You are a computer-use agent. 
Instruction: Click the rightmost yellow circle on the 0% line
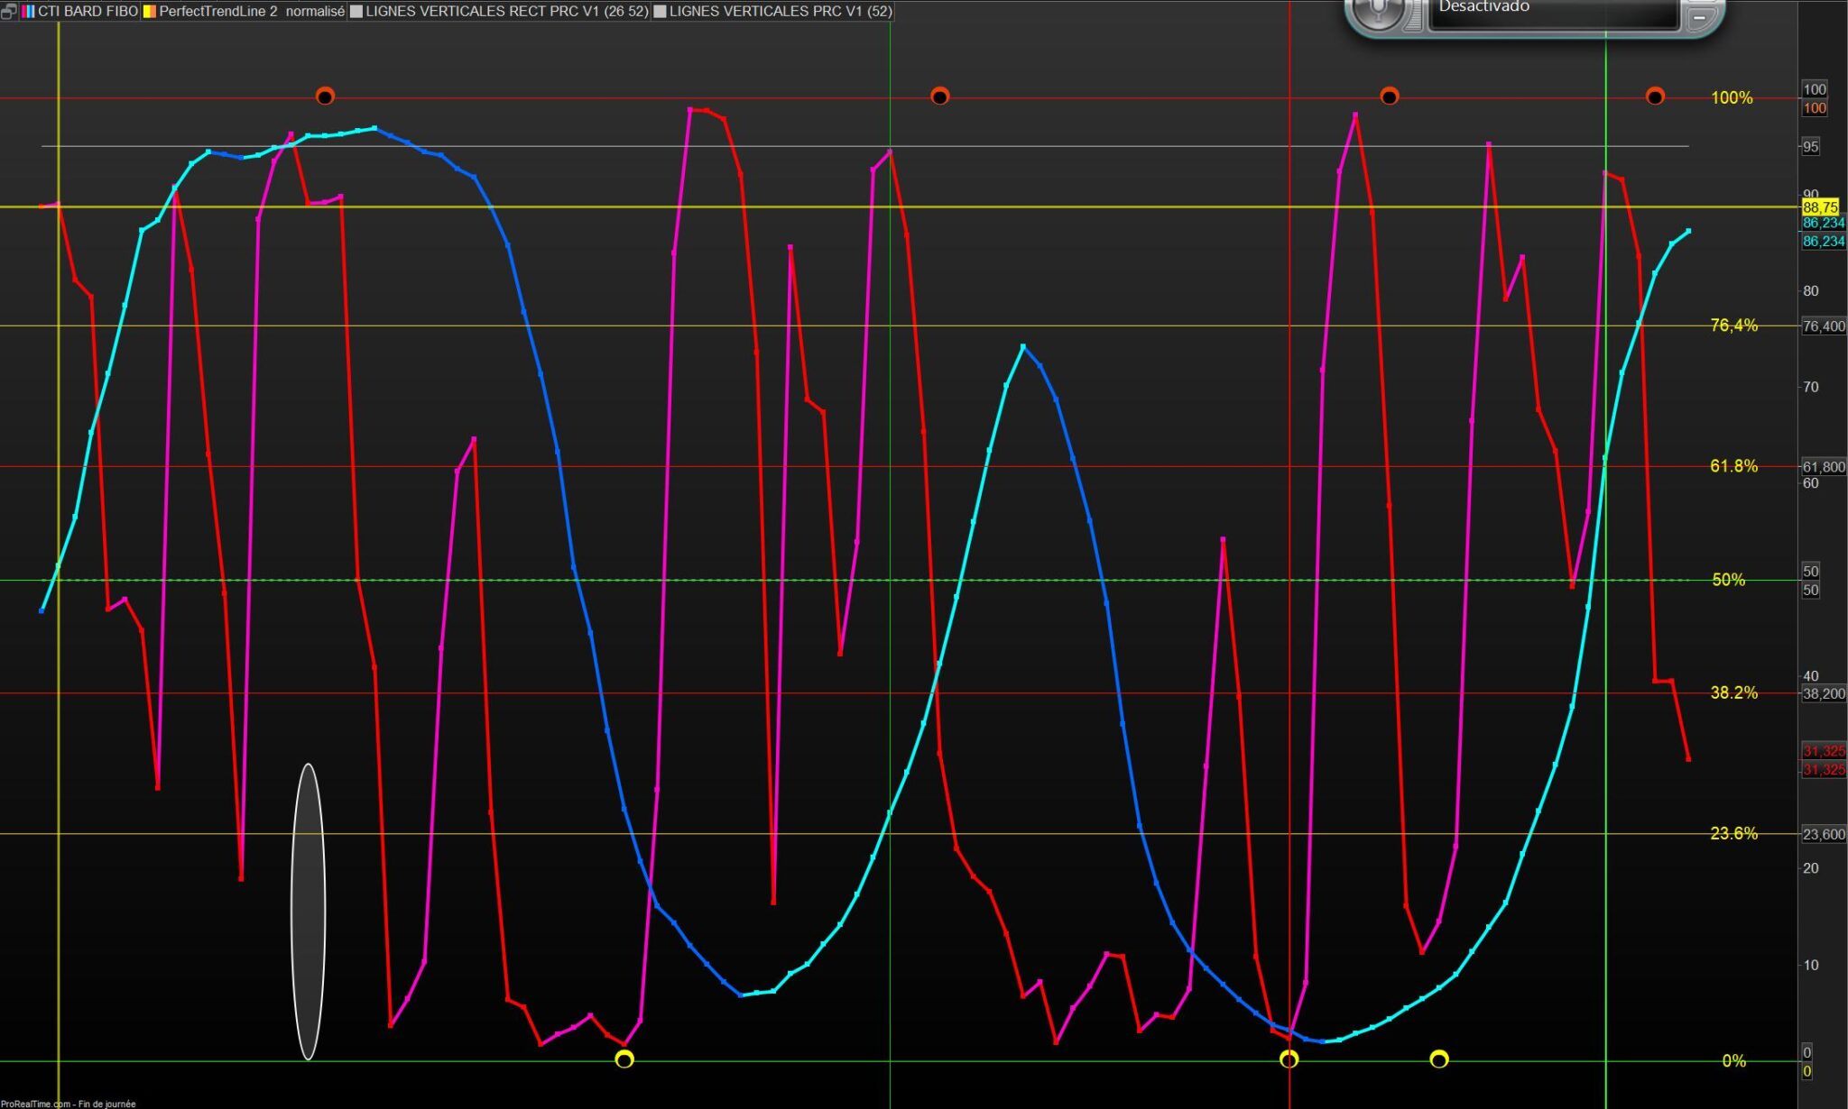[1439, 1059]
